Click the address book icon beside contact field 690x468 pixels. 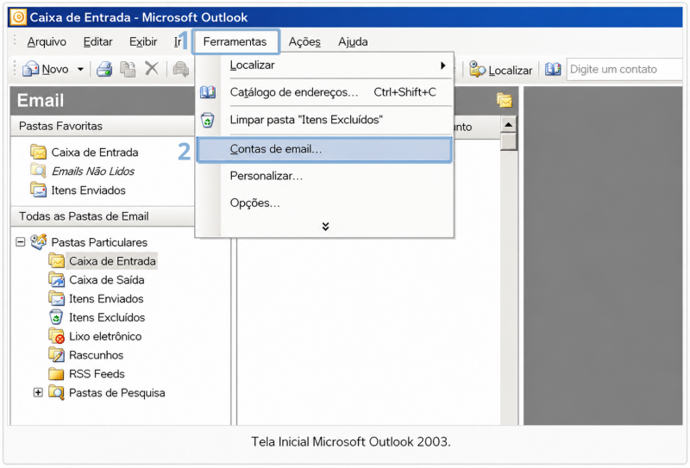pos(553,69)
